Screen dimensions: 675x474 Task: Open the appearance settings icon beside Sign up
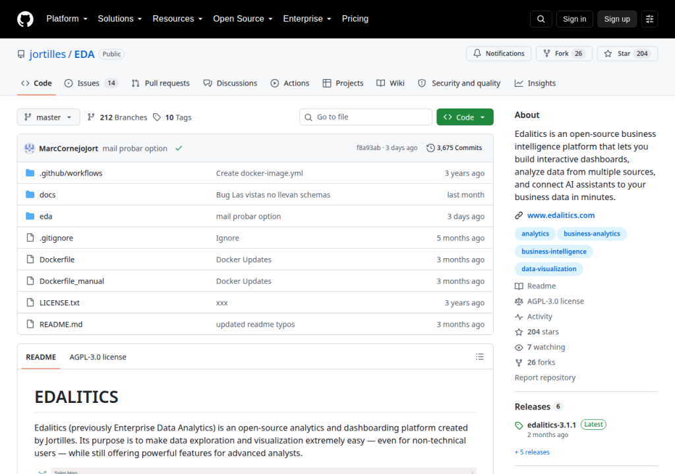point(649,19)
